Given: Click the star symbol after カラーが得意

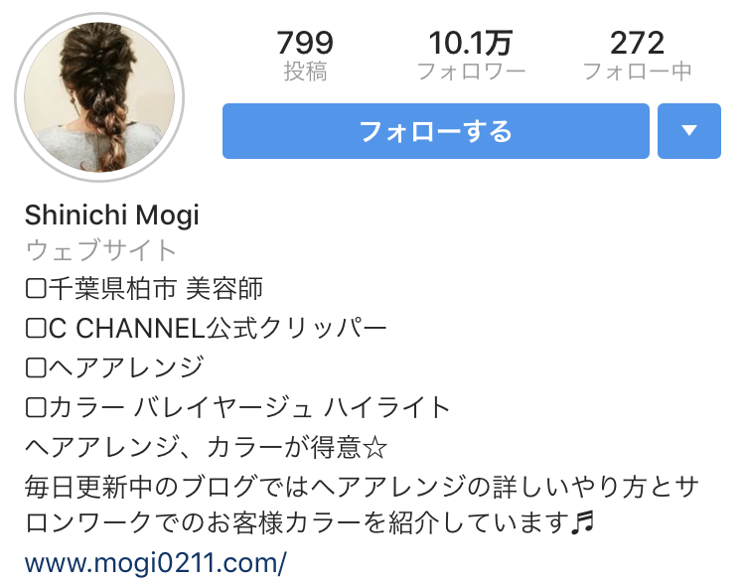Looking at the screenshot, I should 374,448.
